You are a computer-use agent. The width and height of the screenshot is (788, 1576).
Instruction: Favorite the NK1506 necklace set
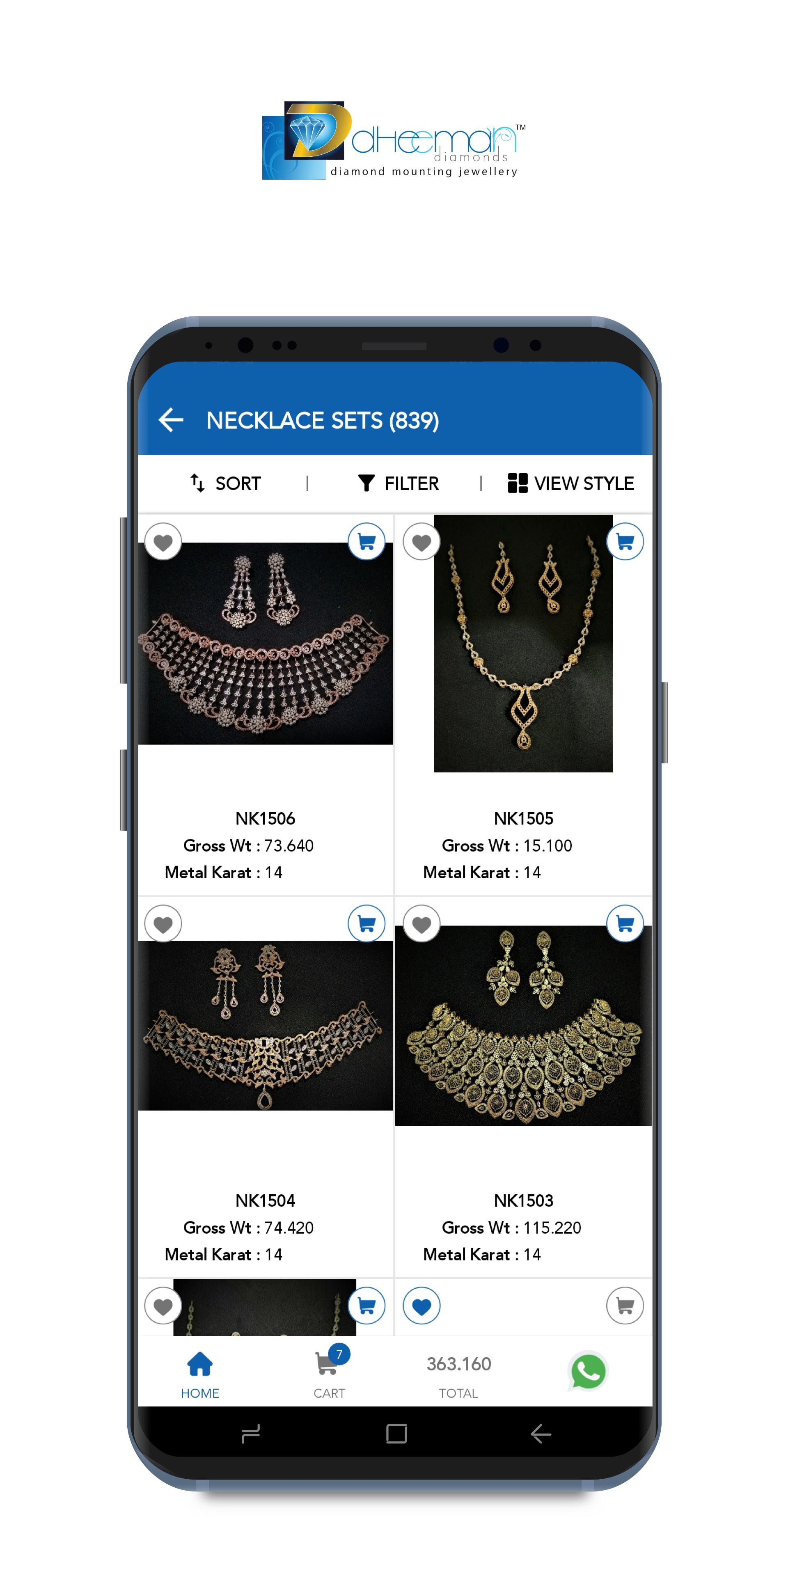(x=163, y=541)
